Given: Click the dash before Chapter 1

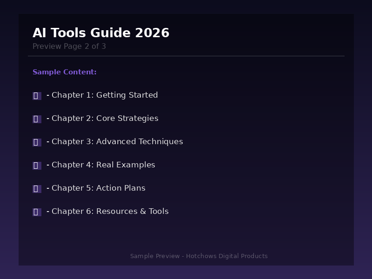Looking at the screenshot, I should tap(48, 95).
